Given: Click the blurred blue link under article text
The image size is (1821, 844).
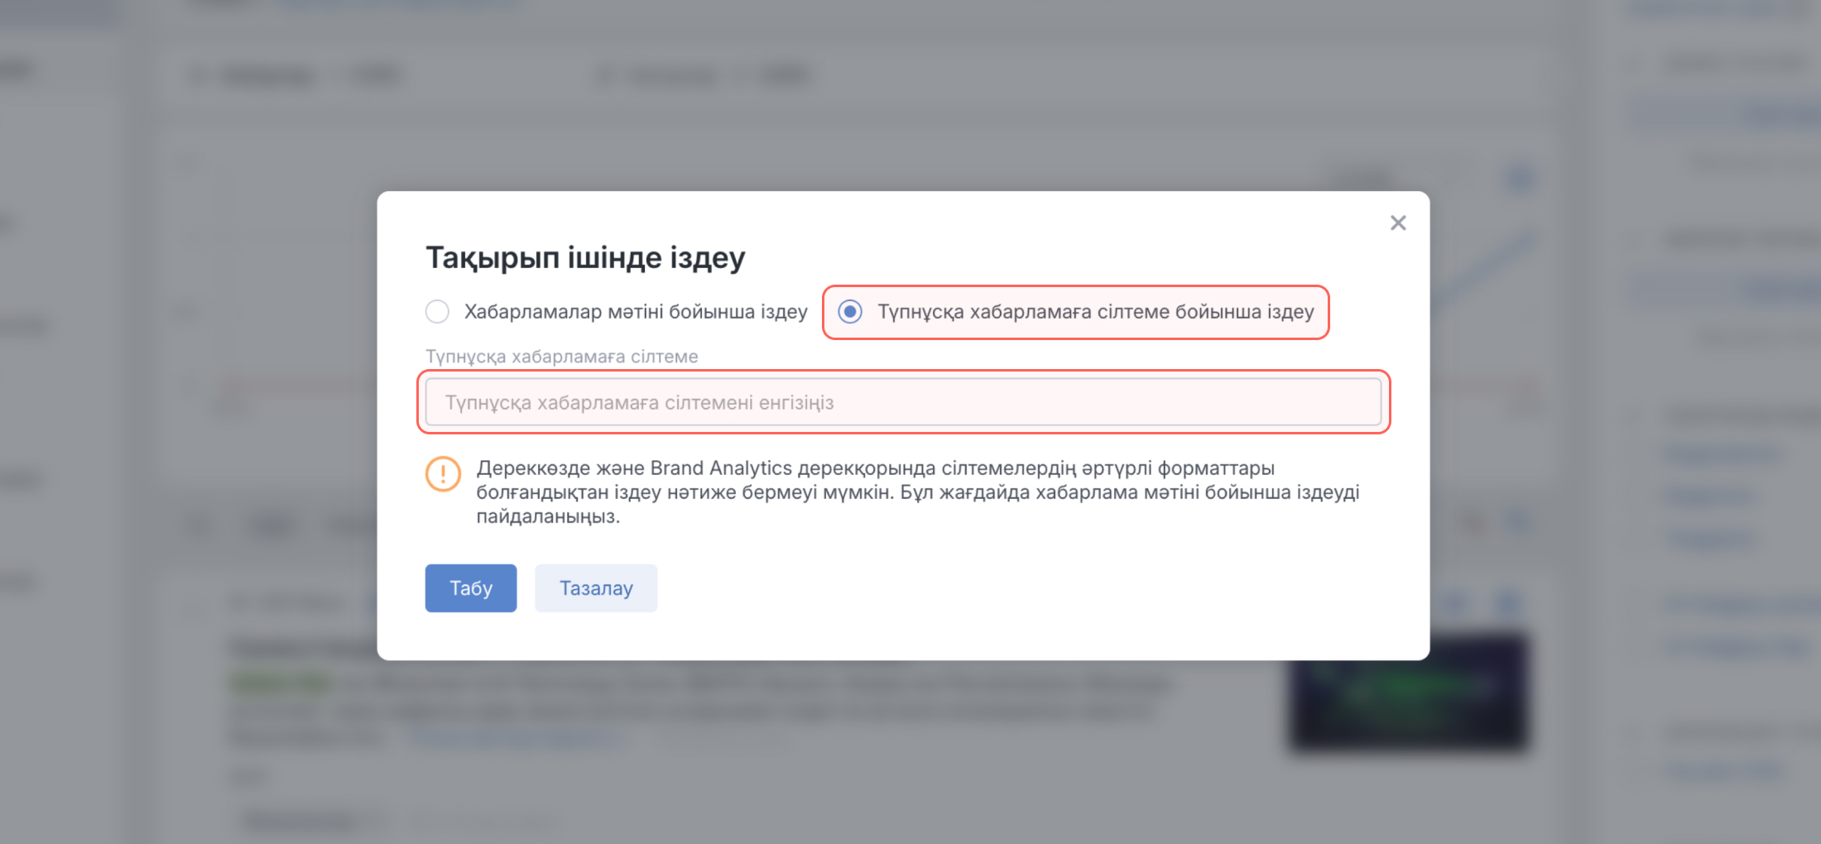Looking at the screenshot, I should [x=513, y=736].
